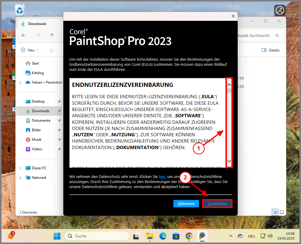The height and width of the screenshot is (244, 301).
Task: Open PaintShop Pro from the taskbar
Action: (x=202, y=236)
